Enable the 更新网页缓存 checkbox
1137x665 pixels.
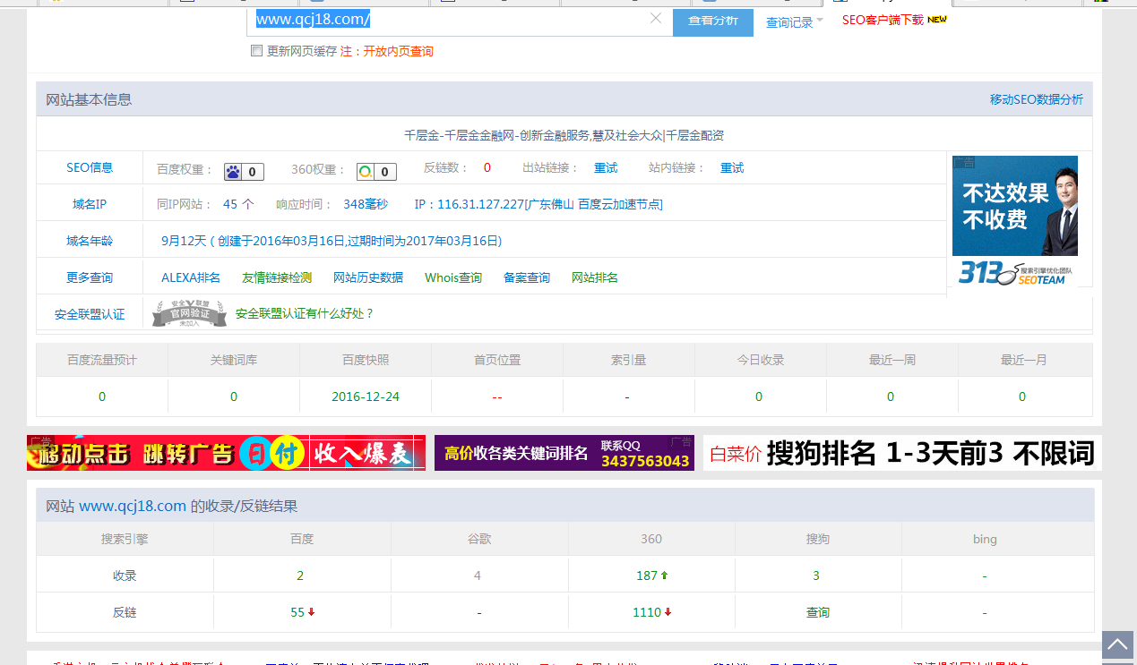click(257, 51)
